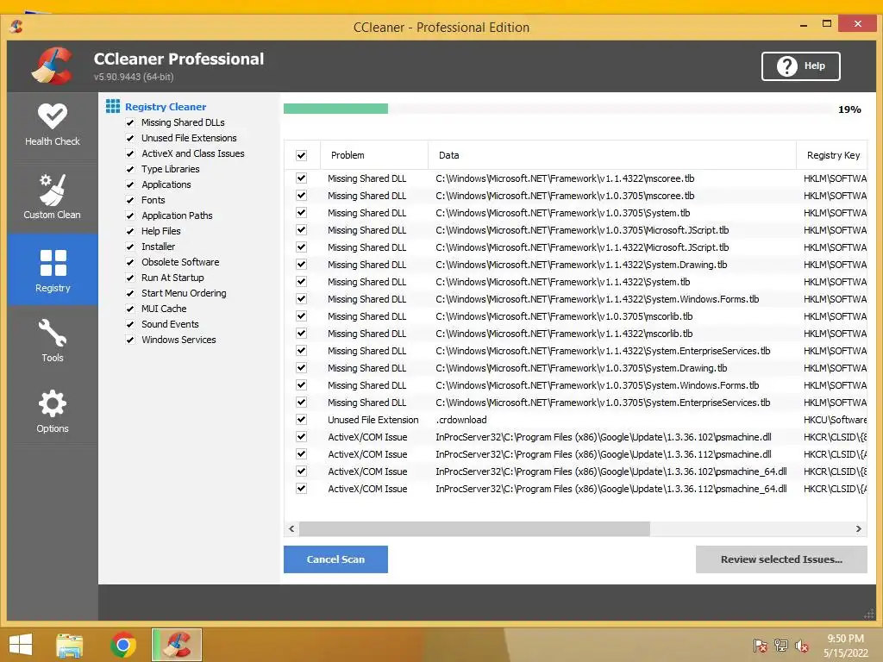Screen dimensions: 883x662
Task: Click Review selected Issues button
Action: tap(781, 559)
